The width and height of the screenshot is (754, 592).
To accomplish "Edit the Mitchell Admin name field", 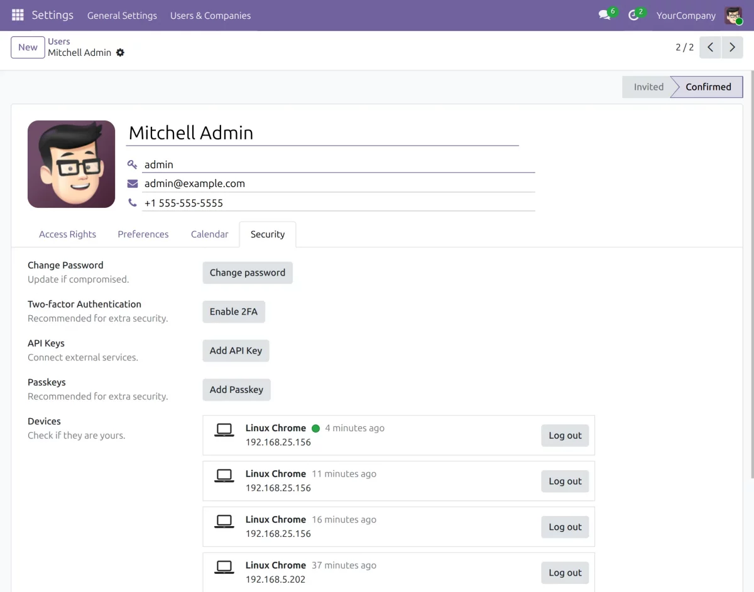I will [x=322, y=132].
